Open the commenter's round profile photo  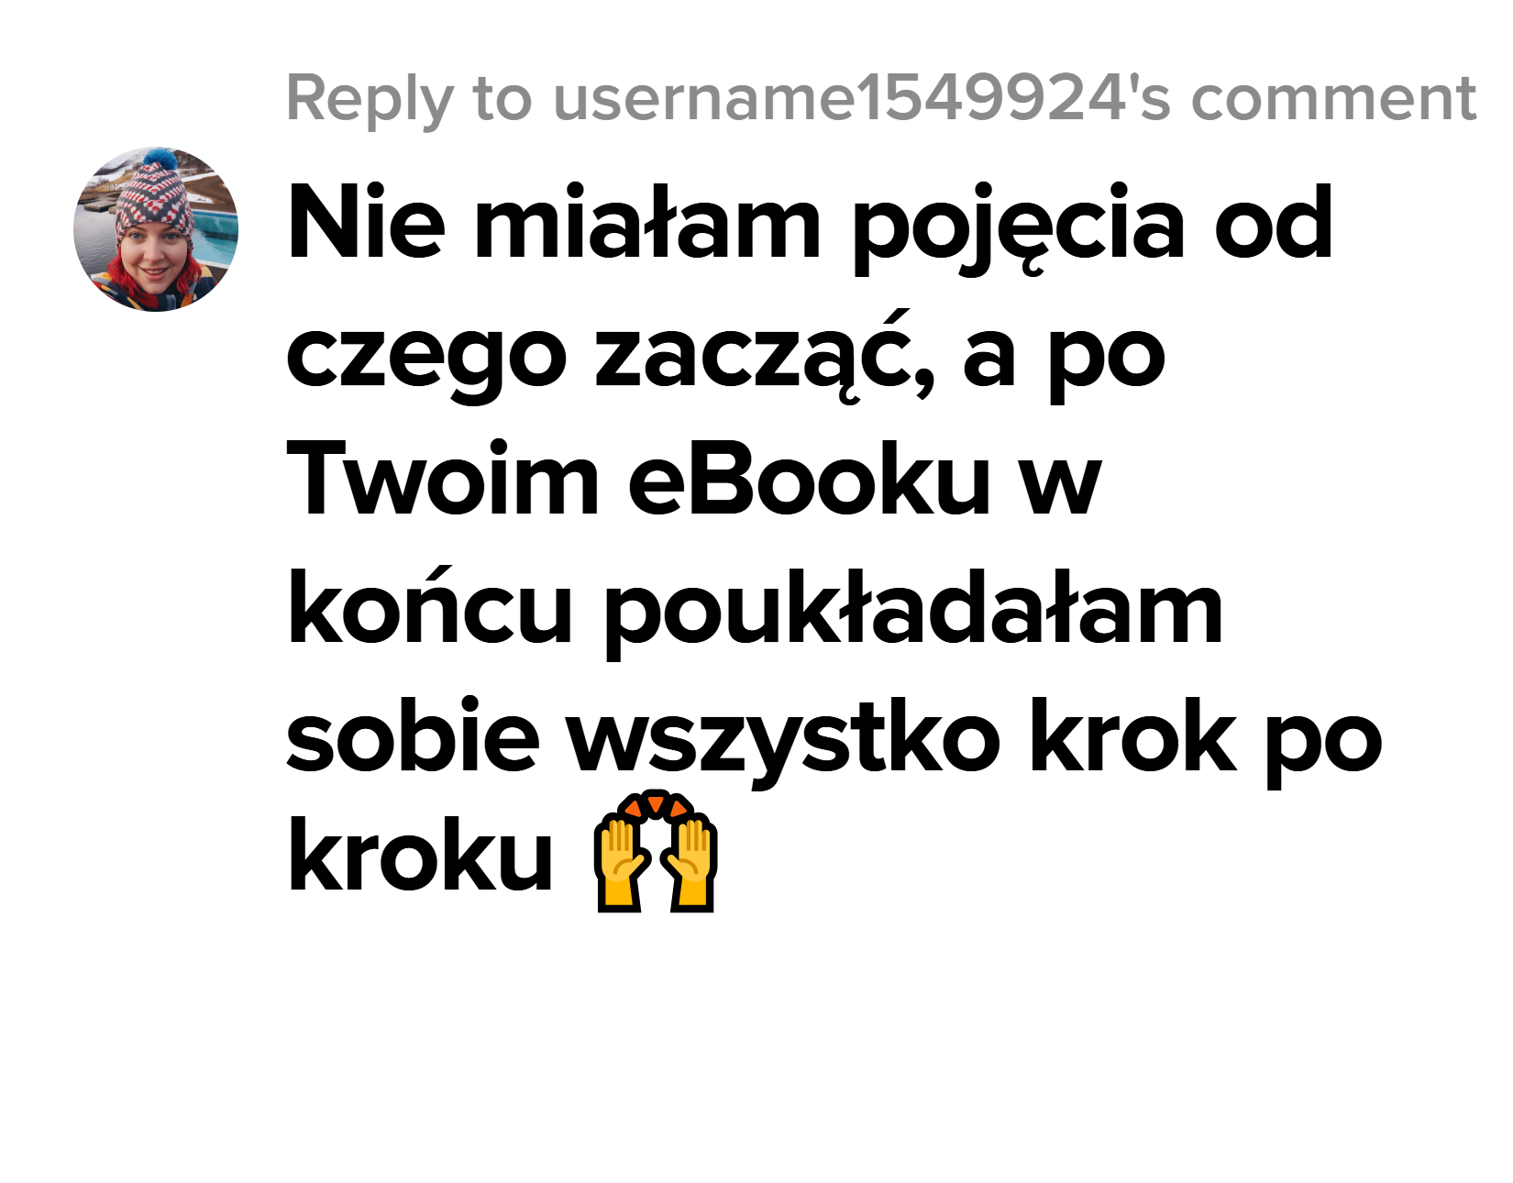pyautogui.click(x=156, y=229)
